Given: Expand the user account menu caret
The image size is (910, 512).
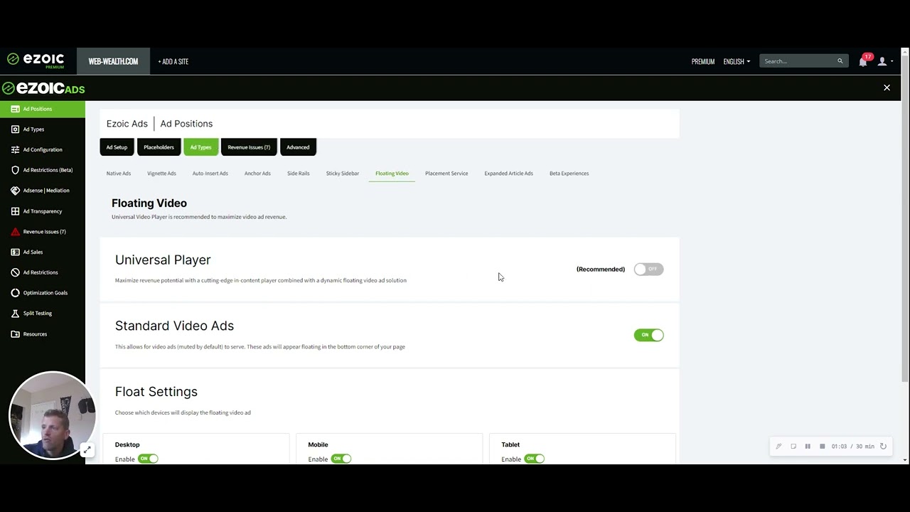Looking at the screenshot, I should click(x=892, y=61).
